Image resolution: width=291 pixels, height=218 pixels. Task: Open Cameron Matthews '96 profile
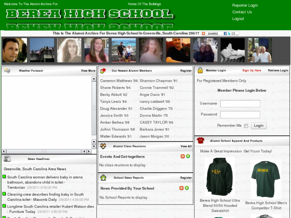click(119, 81)
